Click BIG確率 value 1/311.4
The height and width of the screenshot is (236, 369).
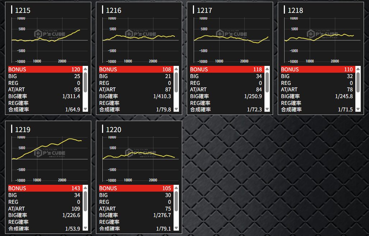[x=71, y=96]
